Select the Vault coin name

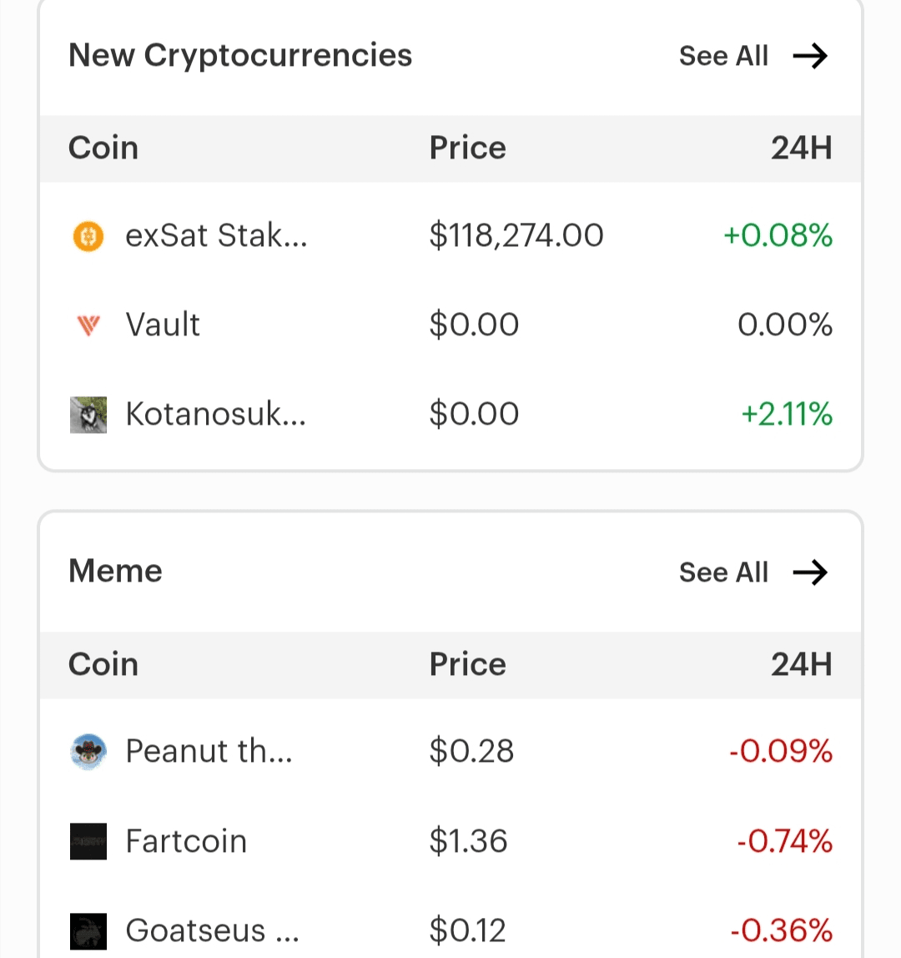(163, 325)
